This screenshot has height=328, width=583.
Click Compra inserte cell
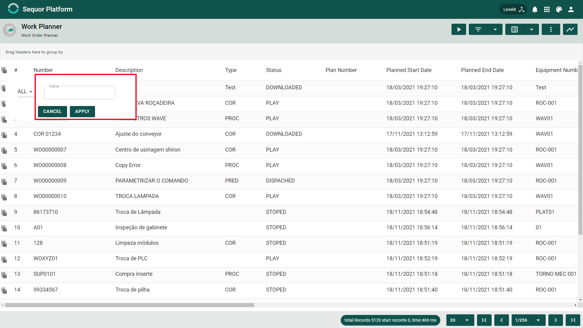click(x=134, y=274)
